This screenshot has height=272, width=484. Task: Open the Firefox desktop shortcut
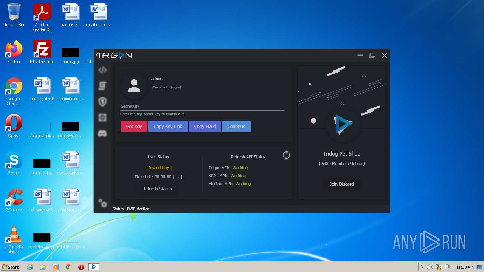tap(14, 52)
